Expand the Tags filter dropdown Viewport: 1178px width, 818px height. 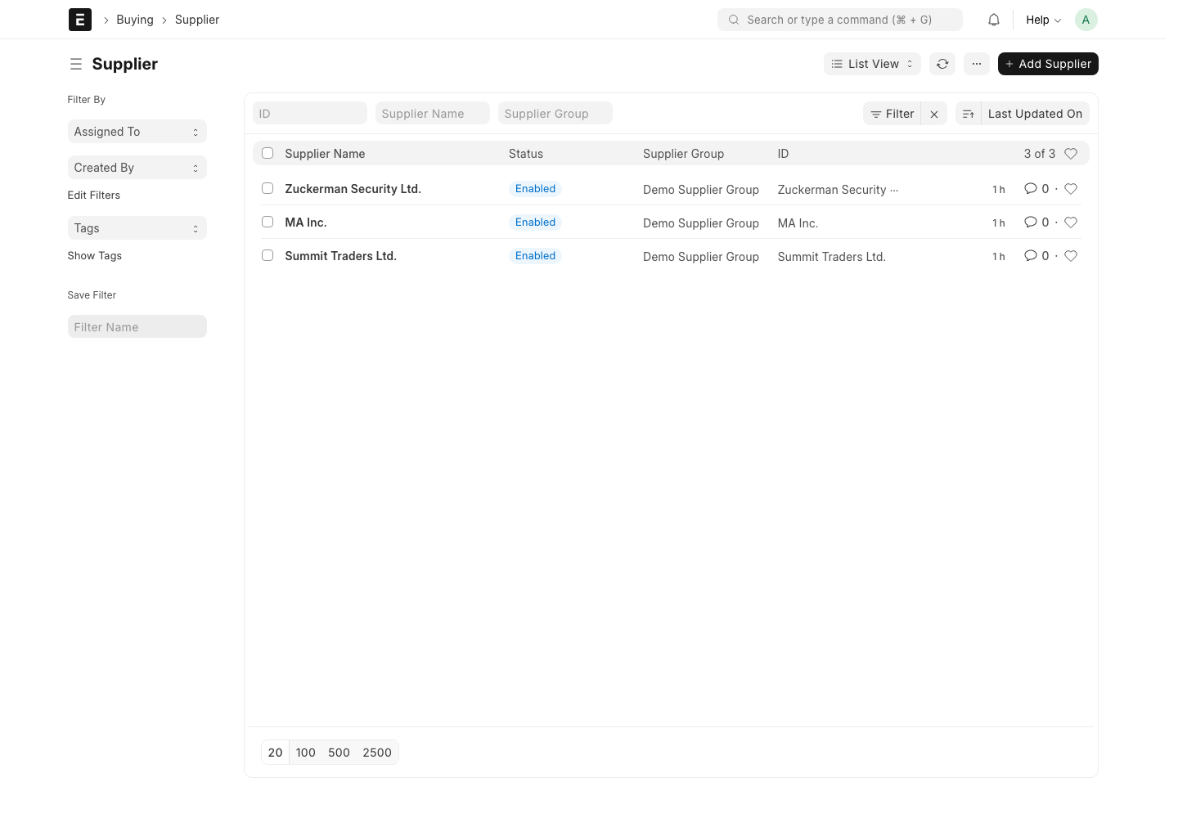[x=137, y=228]
